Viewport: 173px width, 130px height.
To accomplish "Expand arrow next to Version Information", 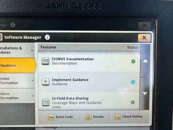I will coord(33,81).
